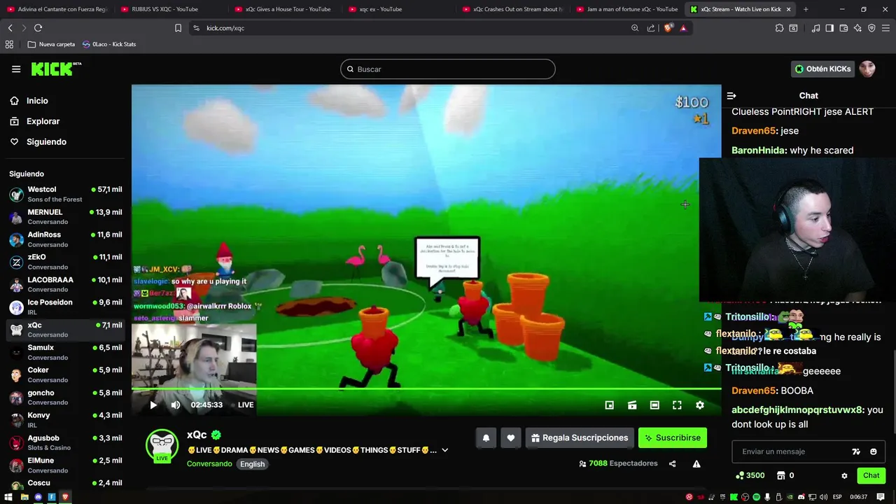Switch to xqc ex YouTube tab

398,9
